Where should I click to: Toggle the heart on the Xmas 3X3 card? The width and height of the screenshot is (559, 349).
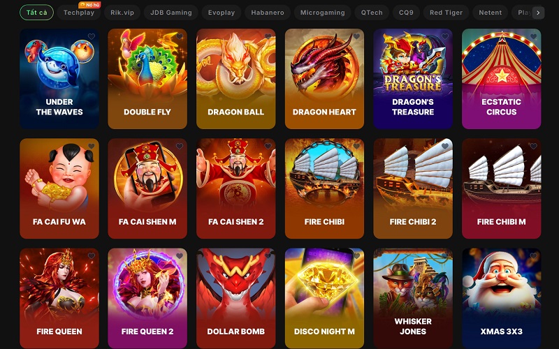point(533,255)
